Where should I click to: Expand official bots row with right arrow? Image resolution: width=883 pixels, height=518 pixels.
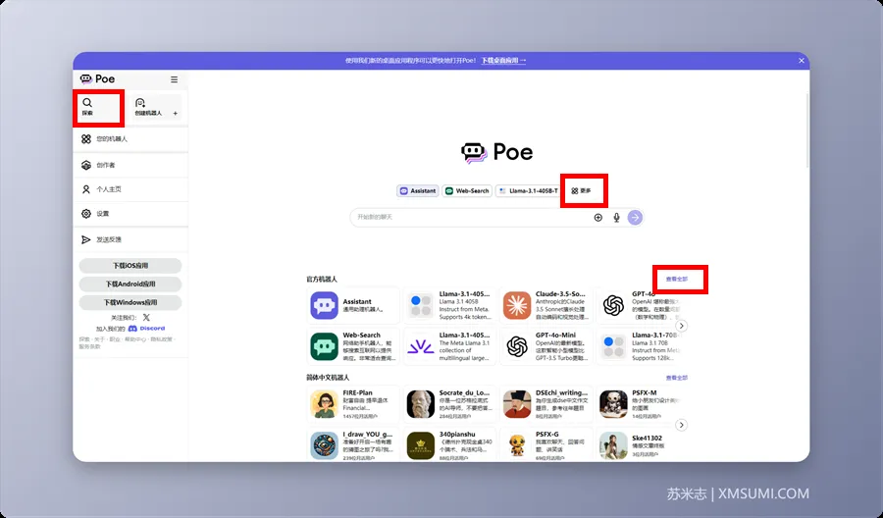tap(682, 326)
